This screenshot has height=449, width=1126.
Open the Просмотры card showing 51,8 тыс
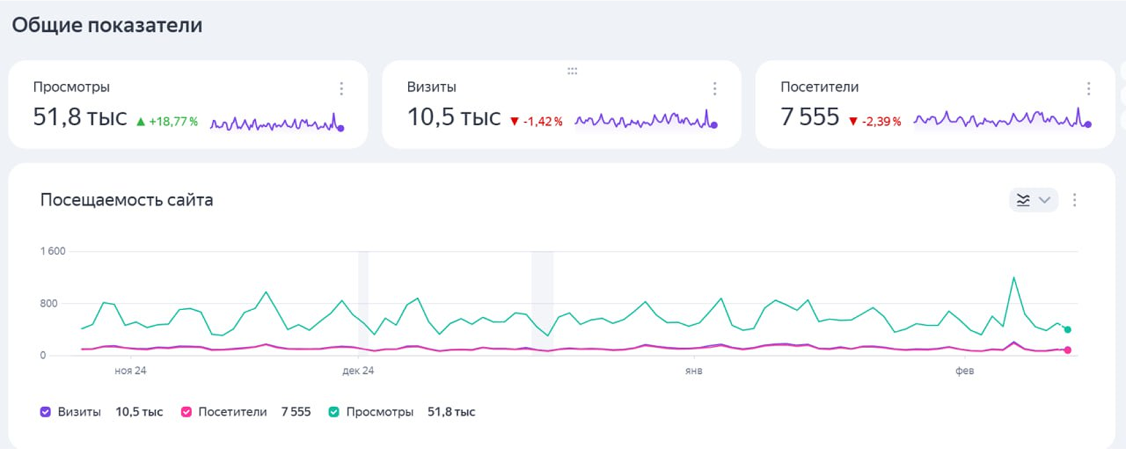click(x=188, y=104)
